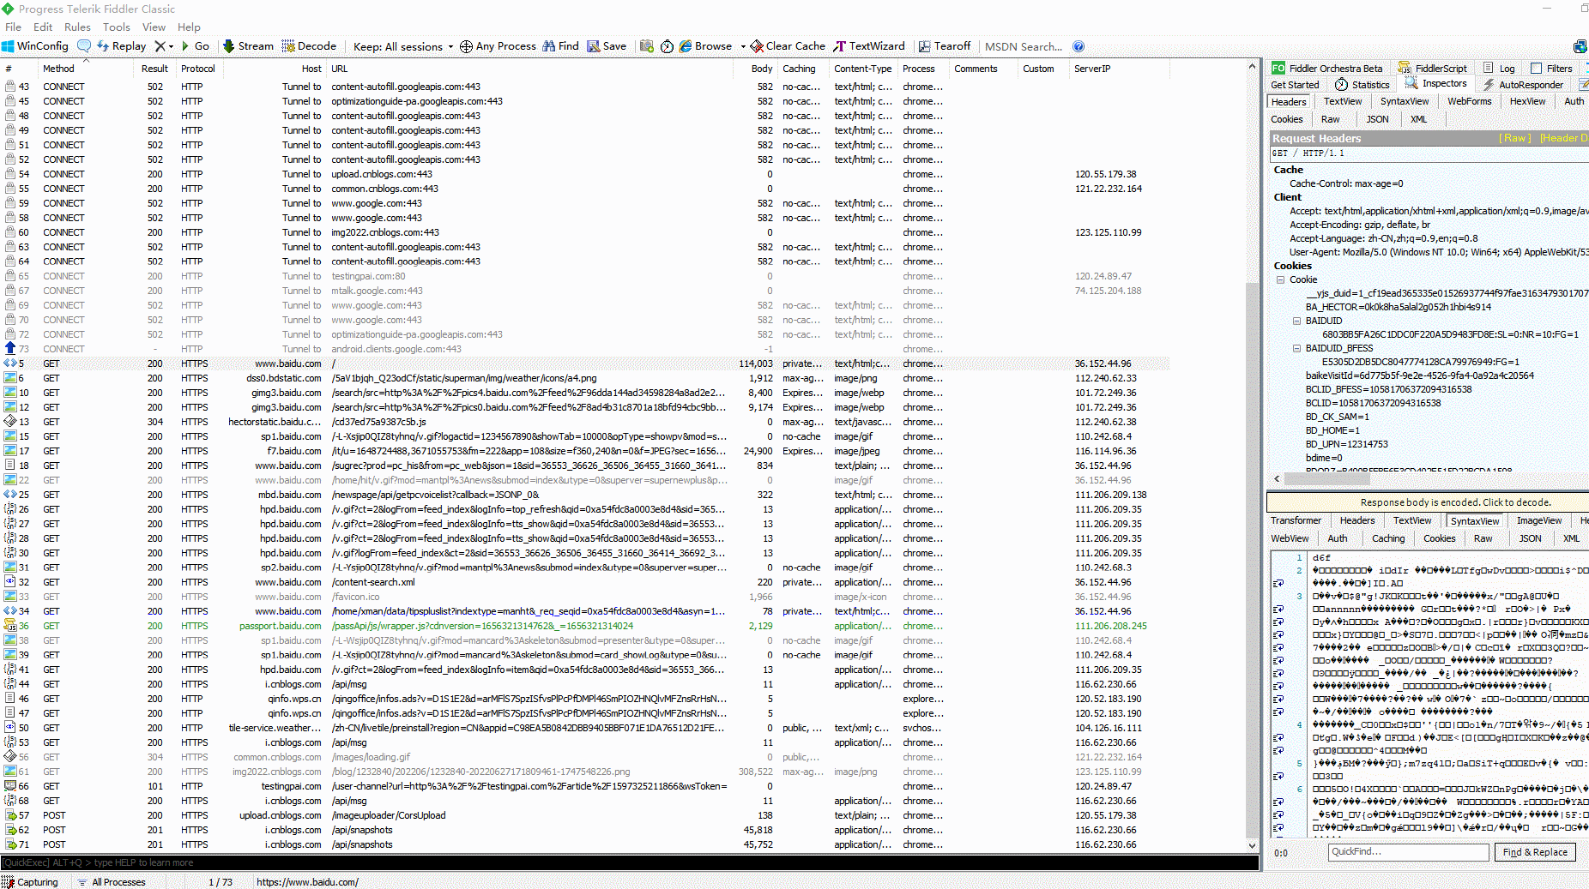Open the Browse dropdown arrow
The height and width of the screenshot is (889, 1589).
tap(743, 46)
